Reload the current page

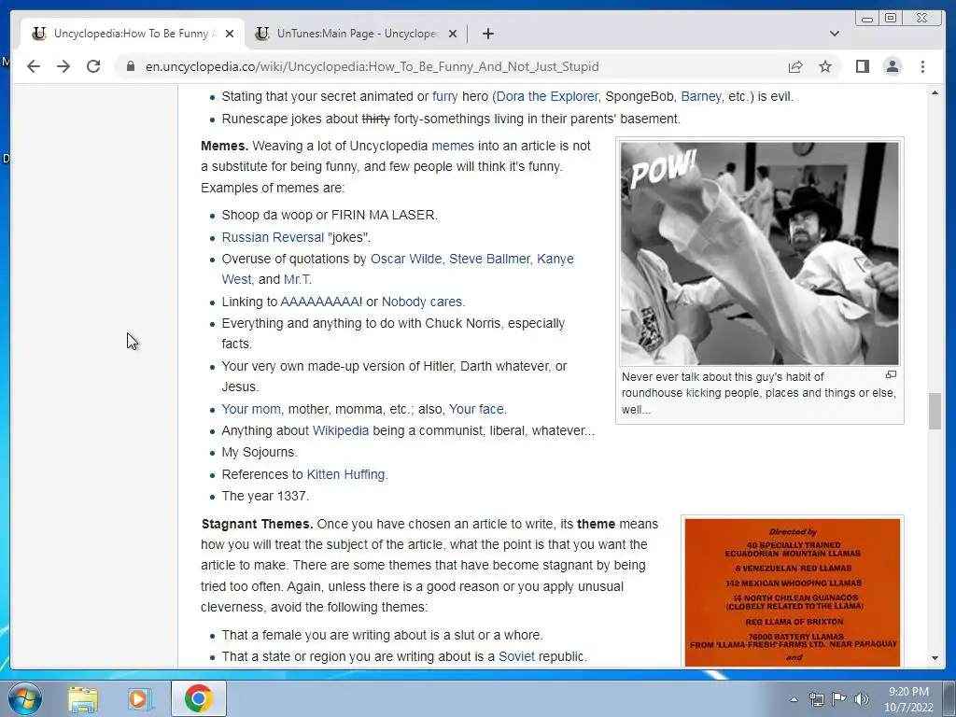tap(93, 66)
